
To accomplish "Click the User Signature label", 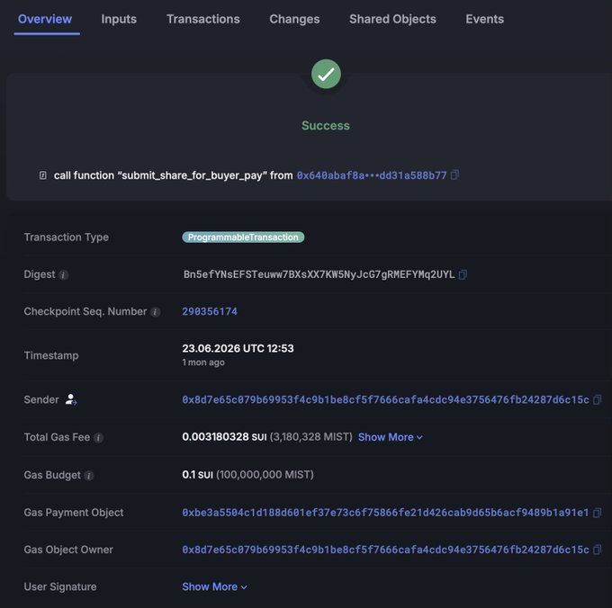I will pos(60,586).
